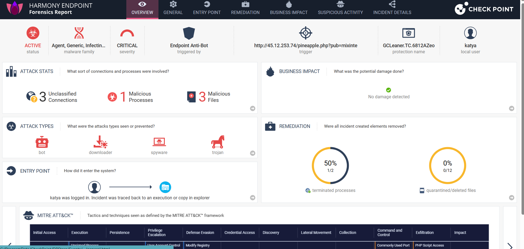Click the terminated processes gear icon
Image resolution: width=524 pixels, height=249 pixels.
pos(308,191)
